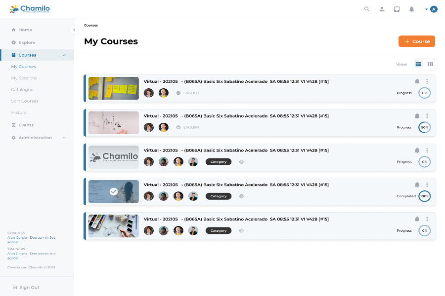Click the list view icon under View
This screenshot has width=445, height=296.
click(x=418, y=64)
